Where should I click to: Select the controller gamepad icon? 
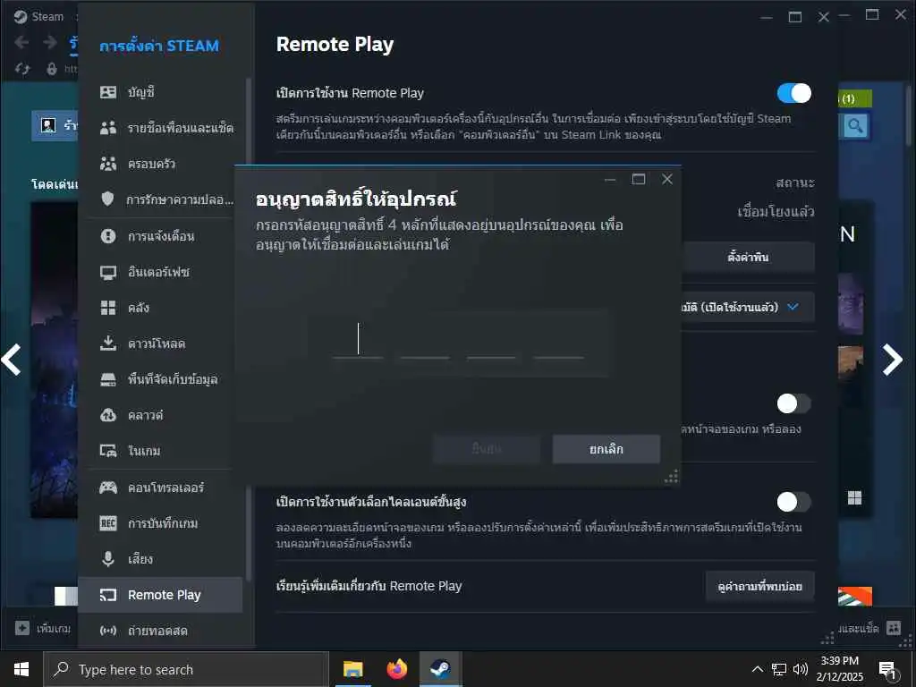108,488
